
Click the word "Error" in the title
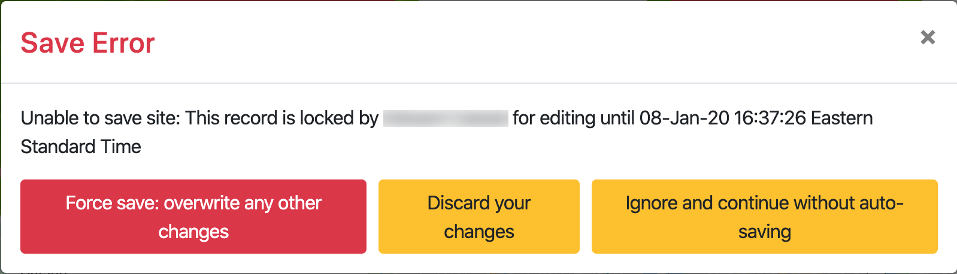(123, 44)
